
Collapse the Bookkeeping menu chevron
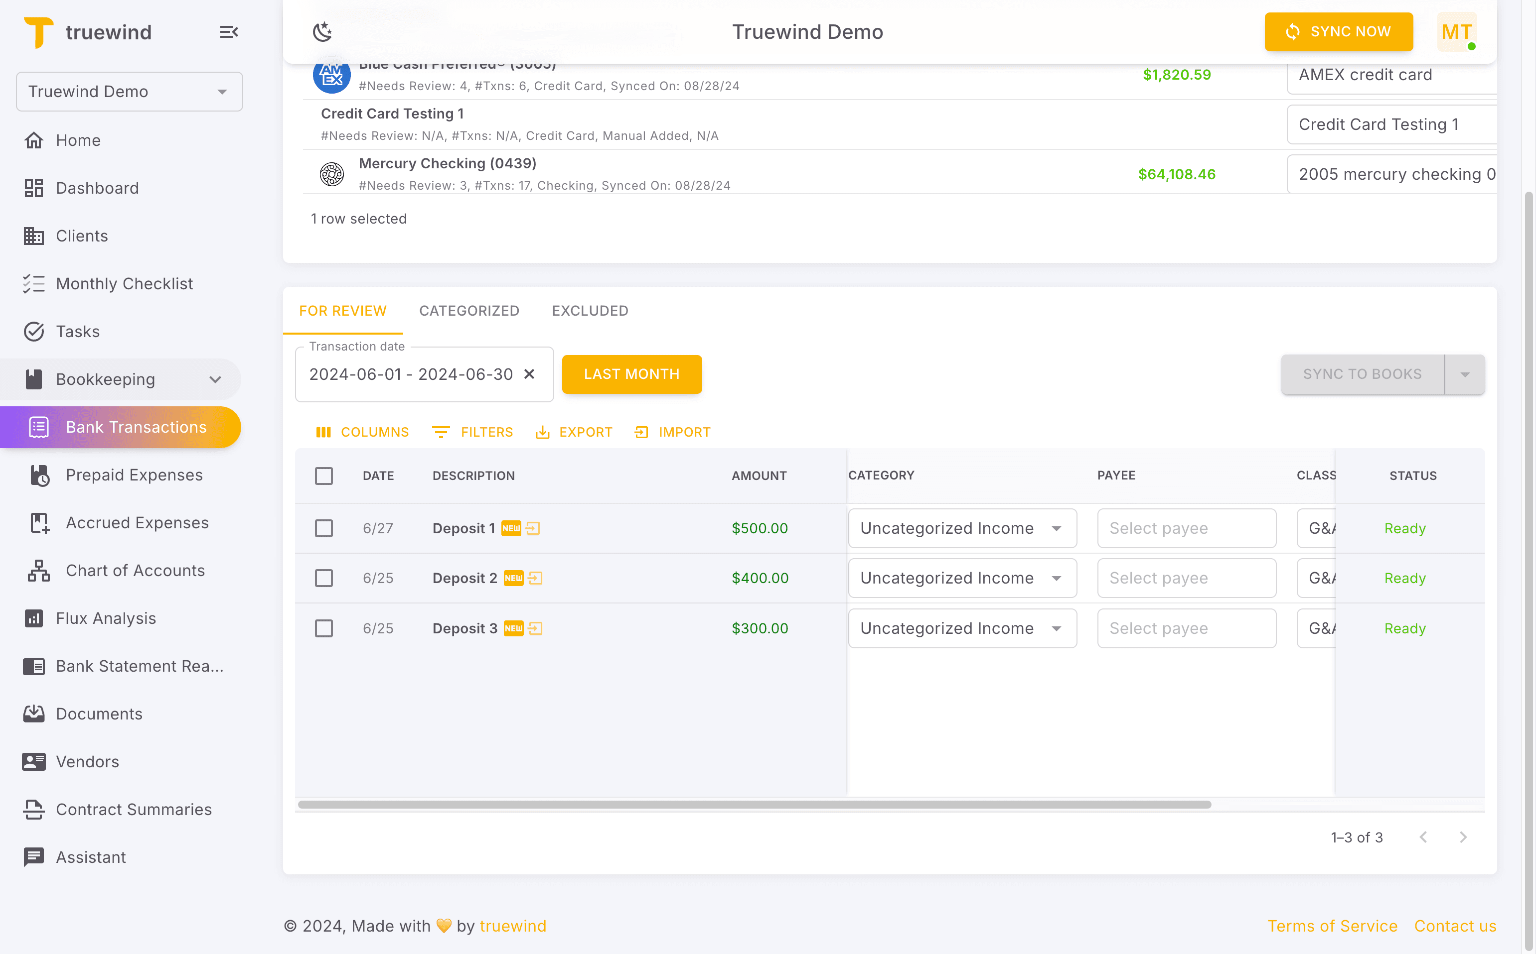(x=215, y=379)
